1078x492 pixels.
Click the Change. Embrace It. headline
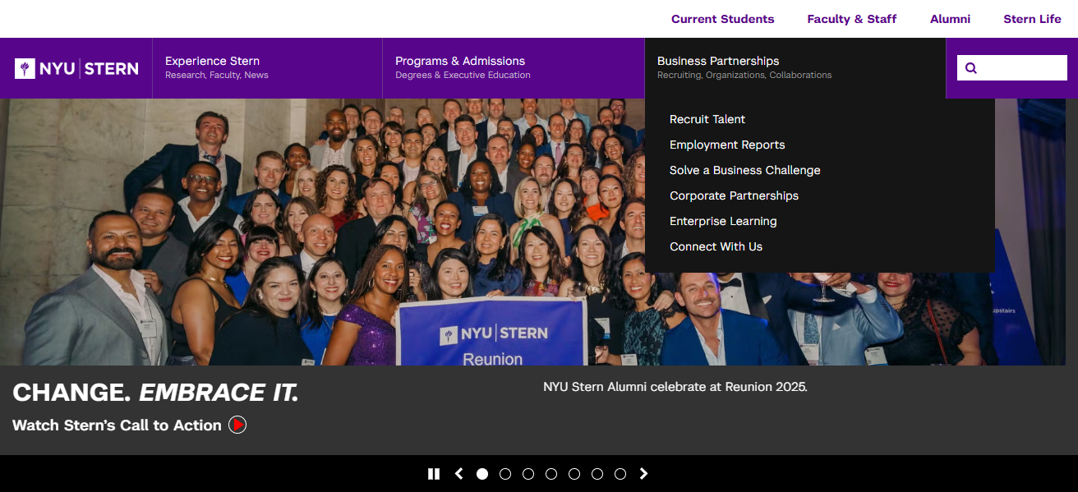[x=155, y=393]
